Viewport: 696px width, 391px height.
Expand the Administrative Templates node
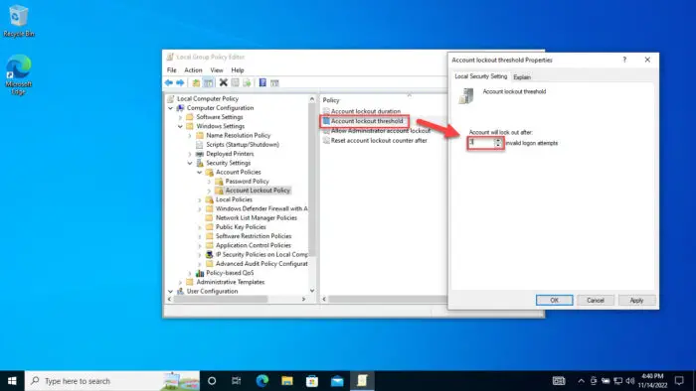point(180,282)
